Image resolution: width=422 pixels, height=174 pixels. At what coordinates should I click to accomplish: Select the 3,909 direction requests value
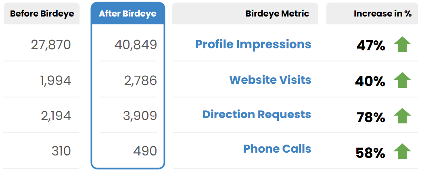click(x=140, y=116)
